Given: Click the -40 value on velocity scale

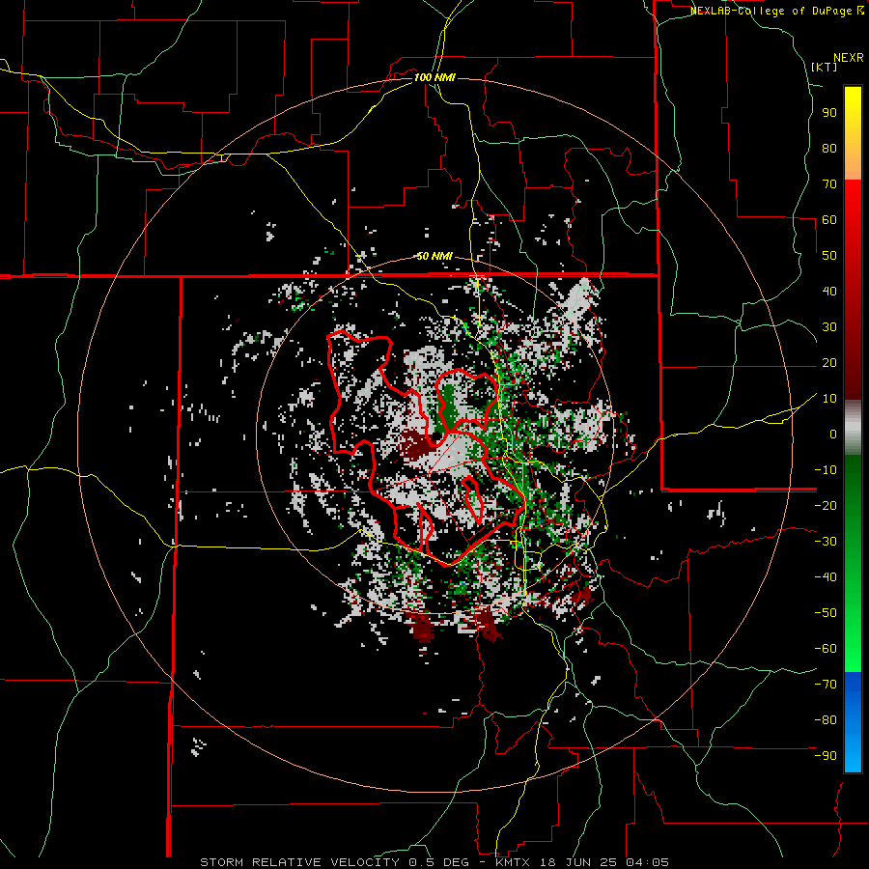Looking at the screenshot, I should 826,577.
